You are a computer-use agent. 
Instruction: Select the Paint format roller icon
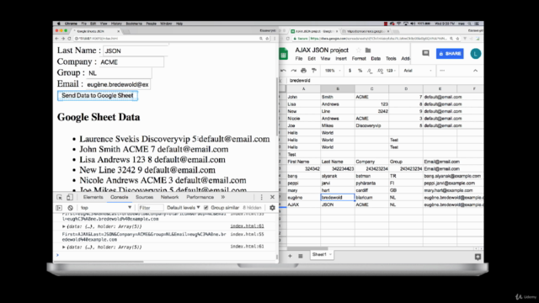(x=314, y=71)
